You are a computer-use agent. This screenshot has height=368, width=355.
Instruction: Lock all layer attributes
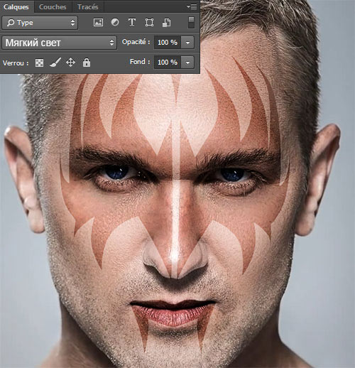point(87,63)
